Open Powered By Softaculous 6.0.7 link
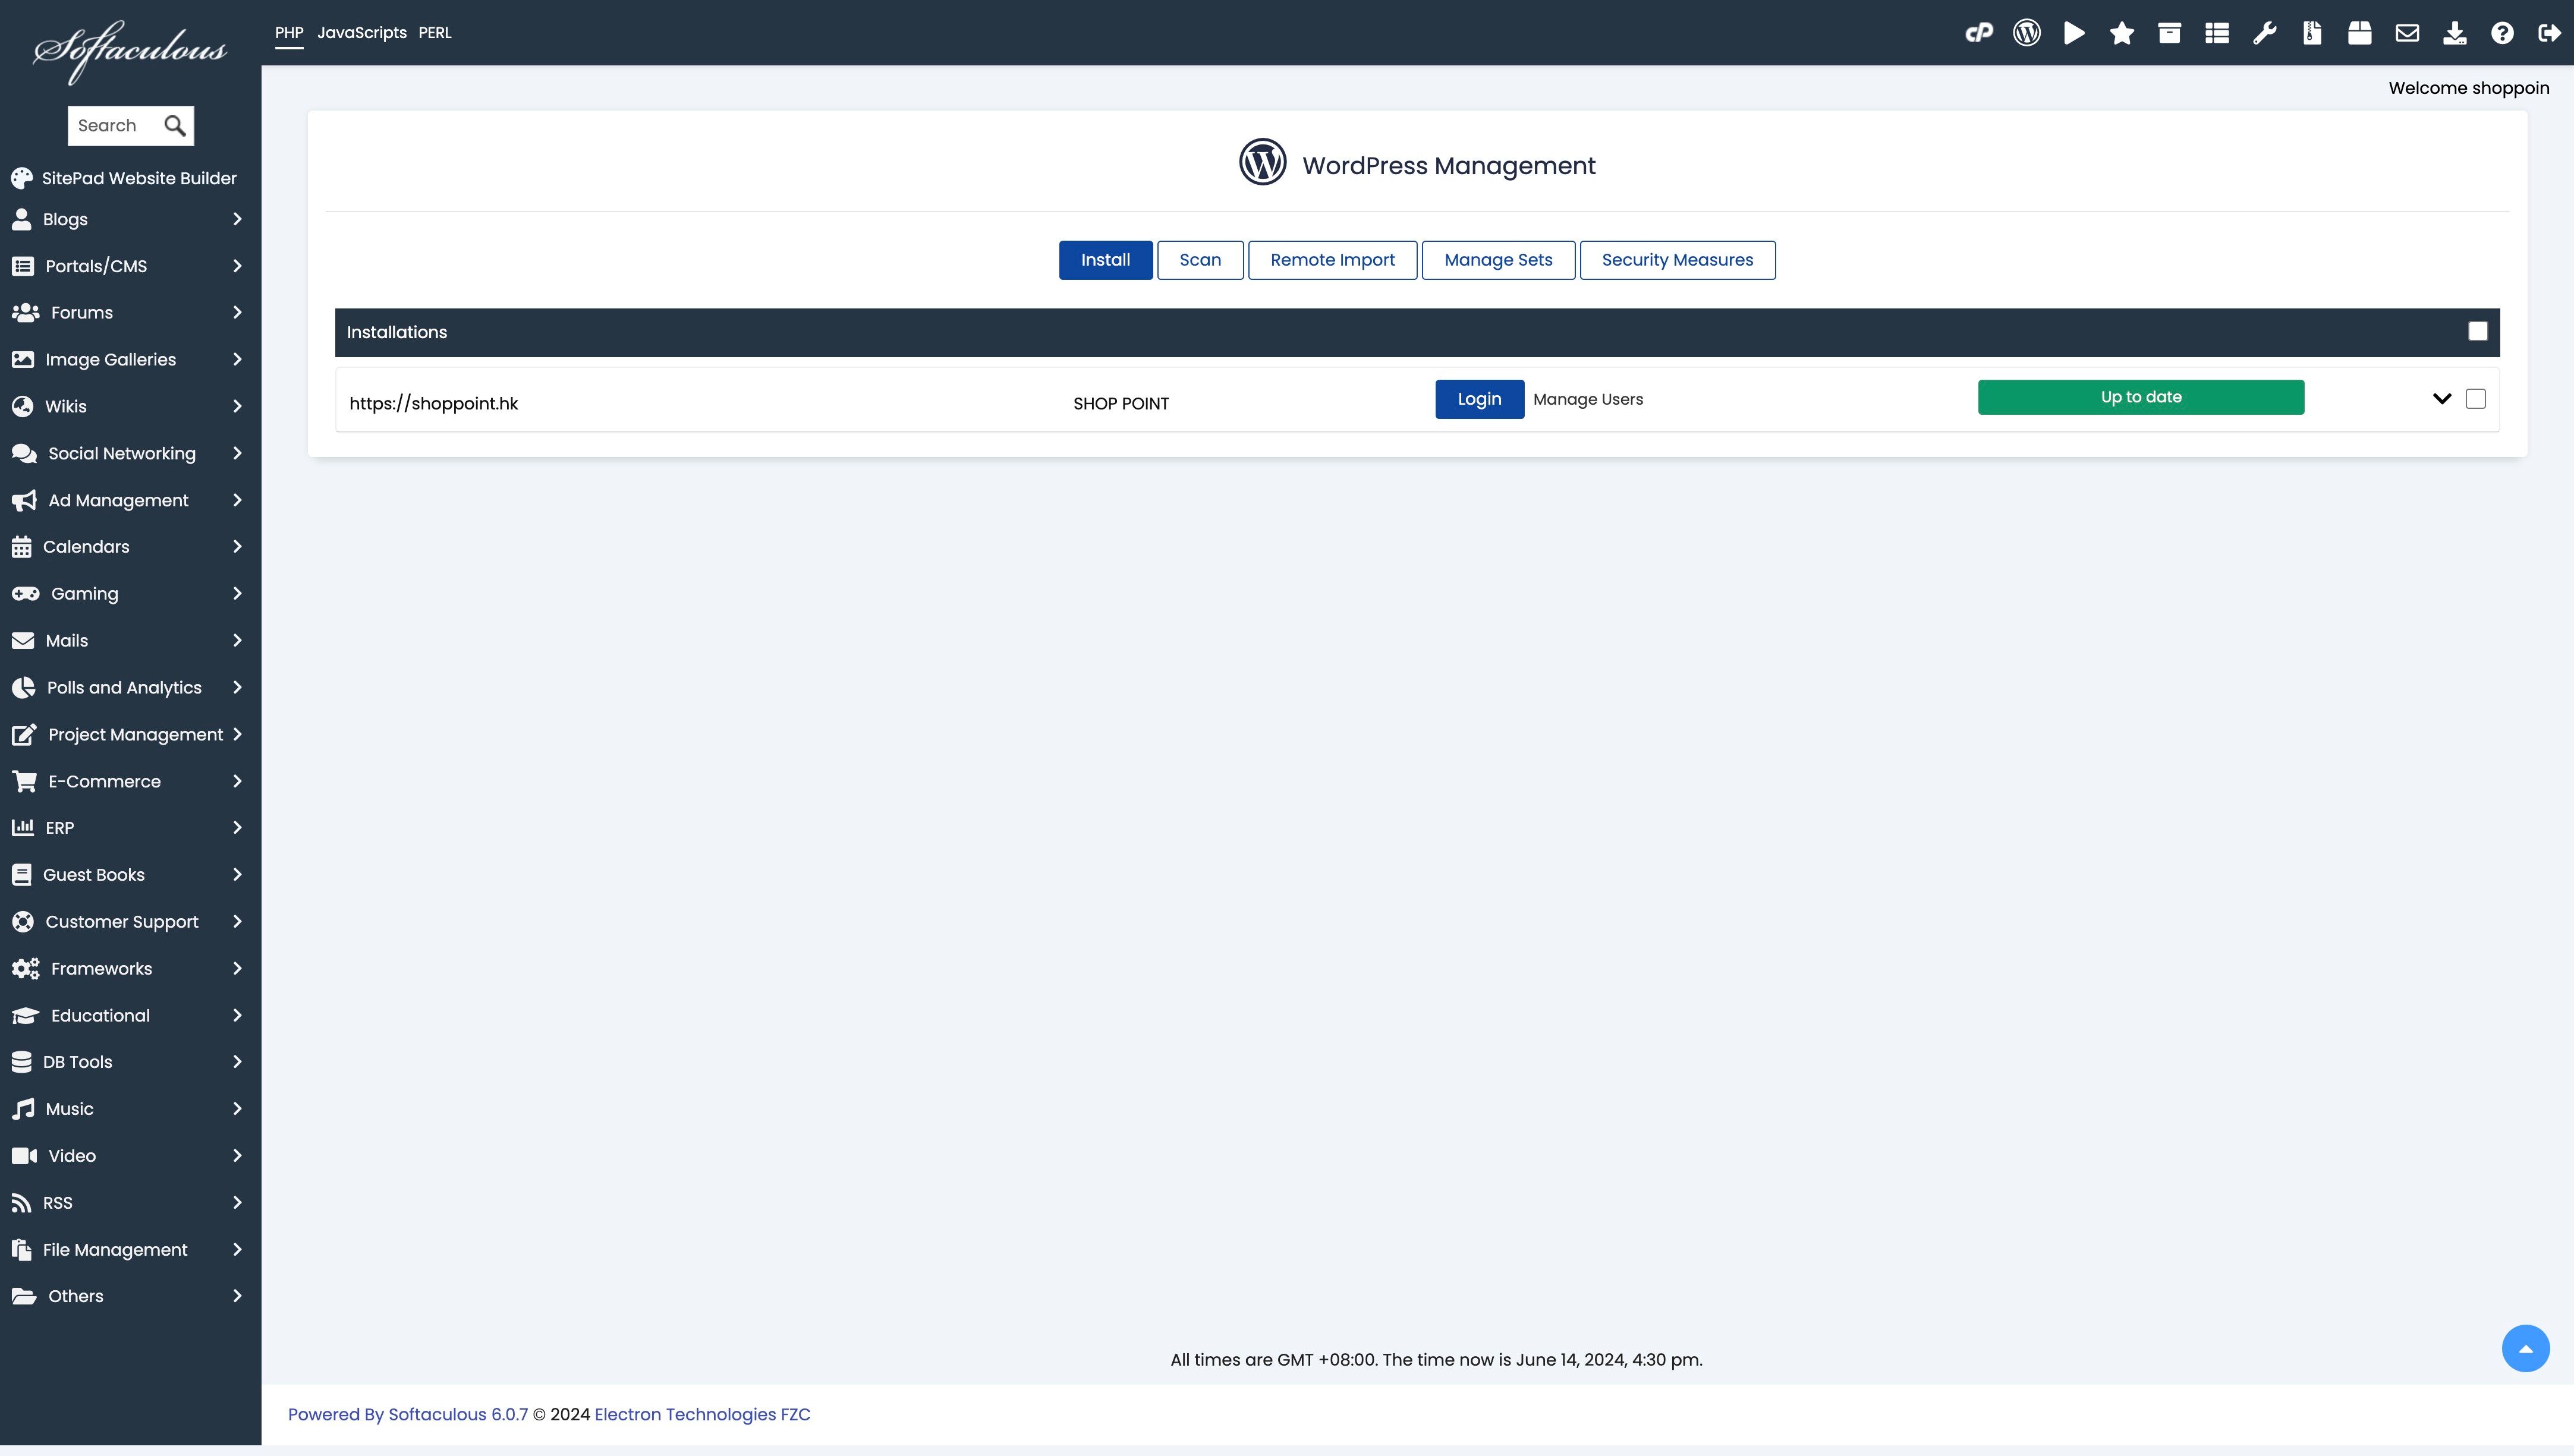2574x1456 pixels. (408, 1415)
